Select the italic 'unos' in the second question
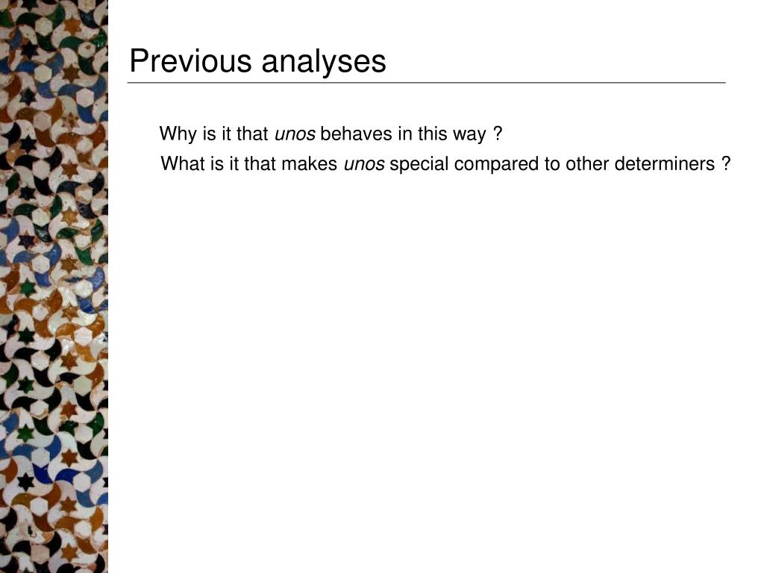The width and height of the screenshot is (764, 573). pos(364,164)
